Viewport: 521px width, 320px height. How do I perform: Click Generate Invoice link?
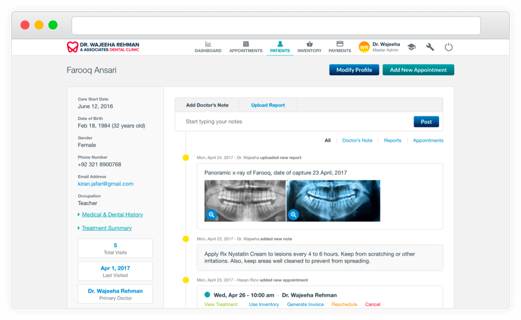[x=305, y=305]
